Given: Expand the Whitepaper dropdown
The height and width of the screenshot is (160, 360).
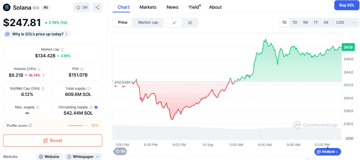Looking at the screenshot, I should 83,157.
